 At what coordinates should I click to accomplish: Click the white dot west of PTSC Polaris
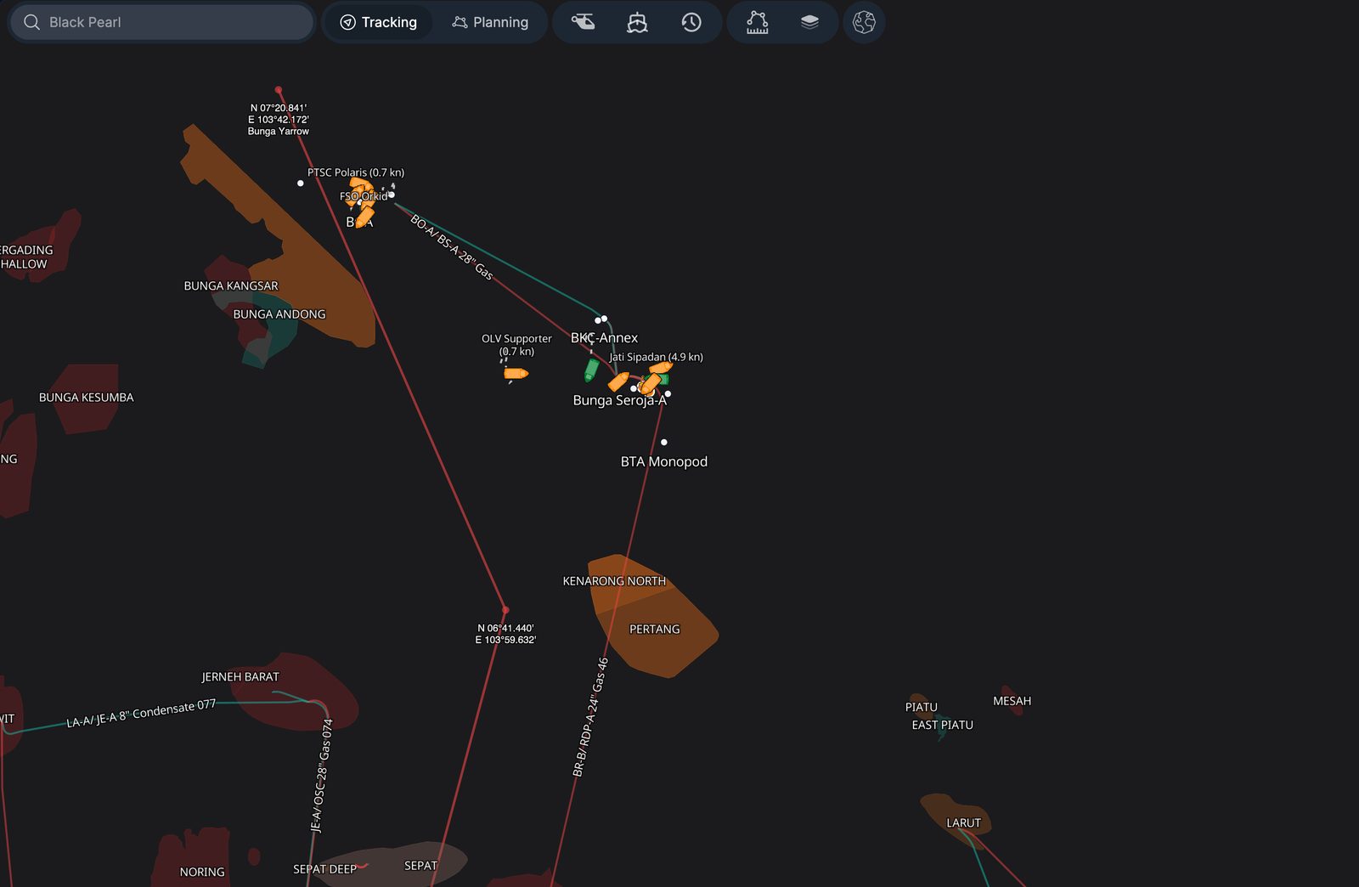tap(300, 184)
